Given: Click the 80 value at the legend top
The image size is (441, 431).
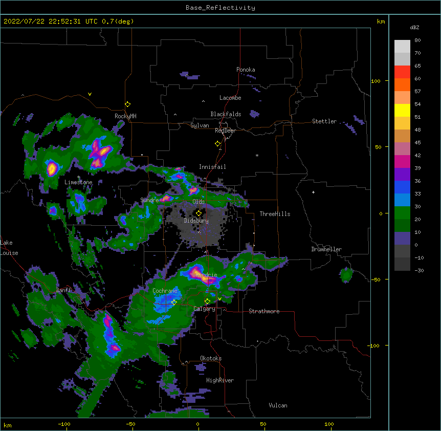Looking at the screenshot, I should (417, 40).
